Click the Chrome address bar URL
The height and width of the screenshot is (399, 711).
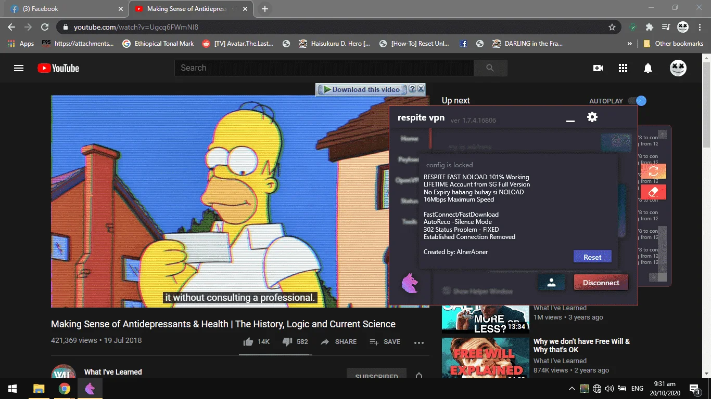(x=136, y=27)
